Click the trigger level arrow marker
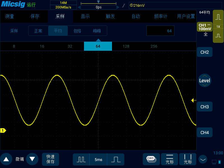The width and height of the screenshot is (224, 168). tap(193, 101)
